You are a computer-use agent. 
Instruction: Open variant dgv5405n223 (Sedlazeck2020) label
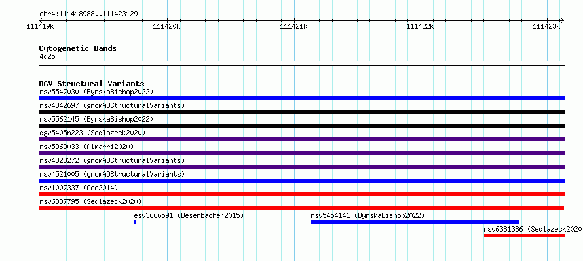tap(92, 133)
